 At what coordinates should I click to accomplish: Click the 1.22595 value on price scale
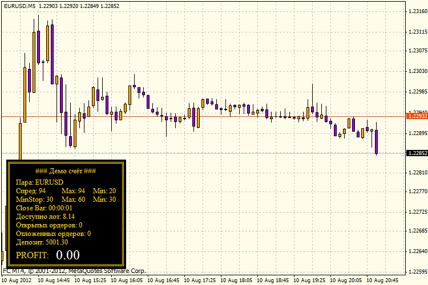(418, 272)
